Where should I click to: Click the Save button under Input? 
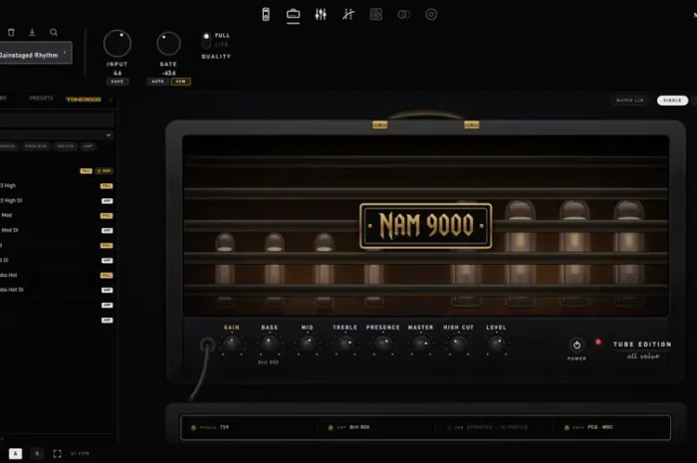click(x=117, y=82)
